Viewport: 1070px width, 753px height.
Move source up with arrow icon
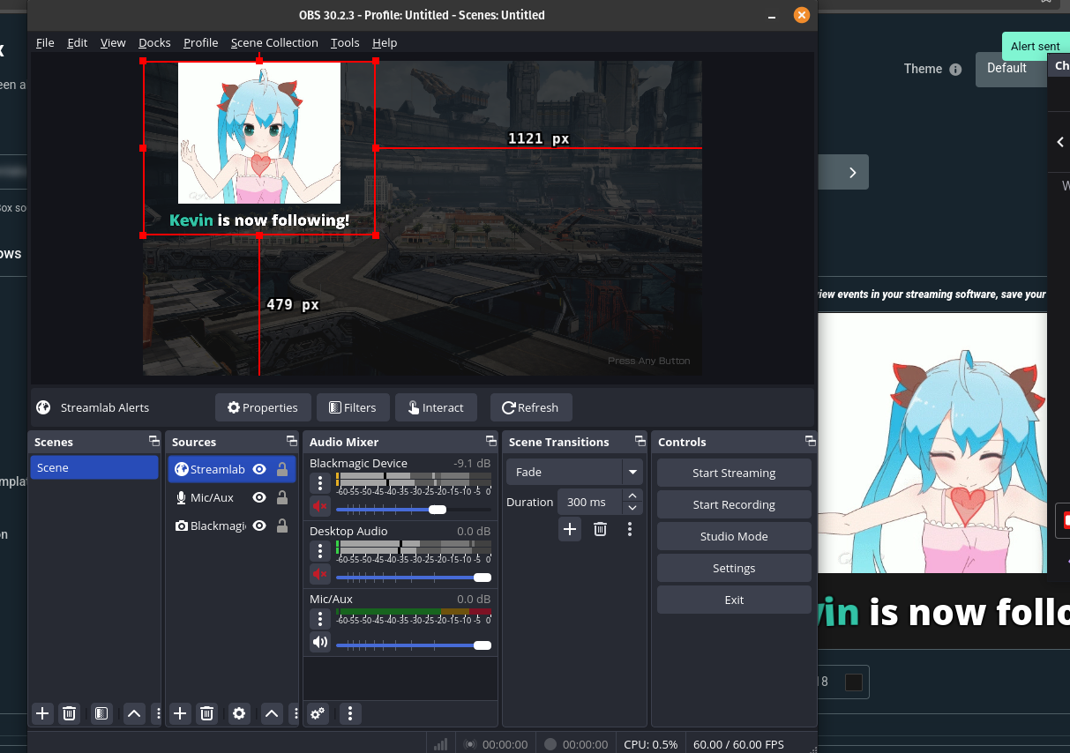[272, 713]
